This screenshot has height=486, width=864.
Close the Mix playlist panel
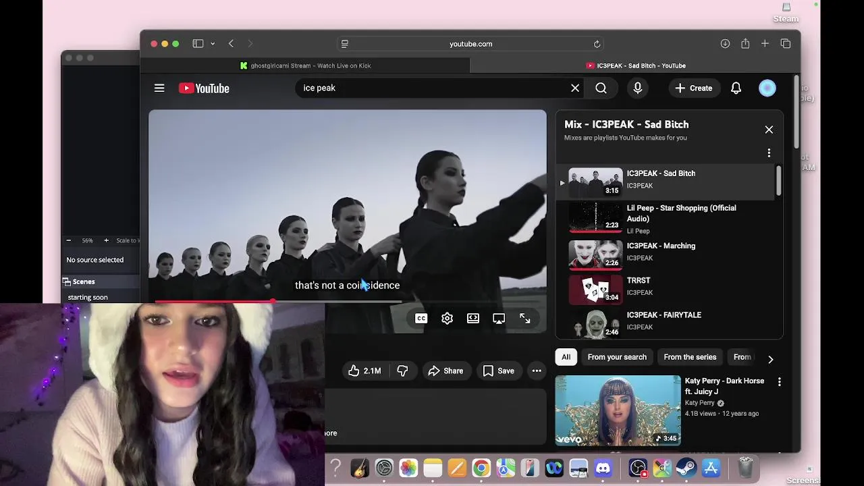pyautogui.click(x=769, y=130)
